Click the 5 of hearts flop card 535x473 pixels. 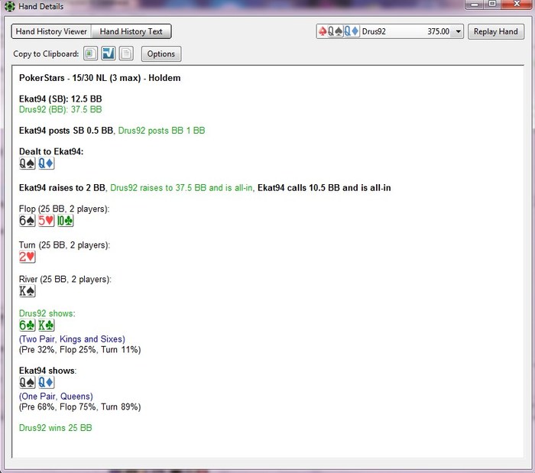[46, 221]
